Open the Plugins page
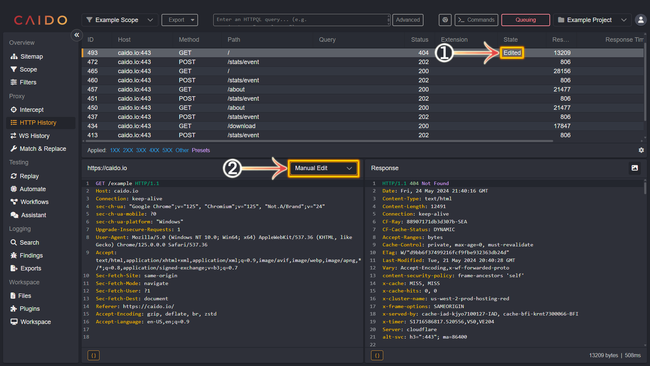650x366 pixels. click(25, 309)
